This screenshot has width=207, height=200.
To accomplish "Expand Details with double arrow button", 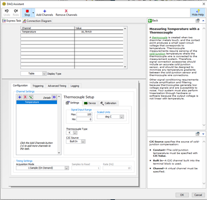I will pos(54,97).
